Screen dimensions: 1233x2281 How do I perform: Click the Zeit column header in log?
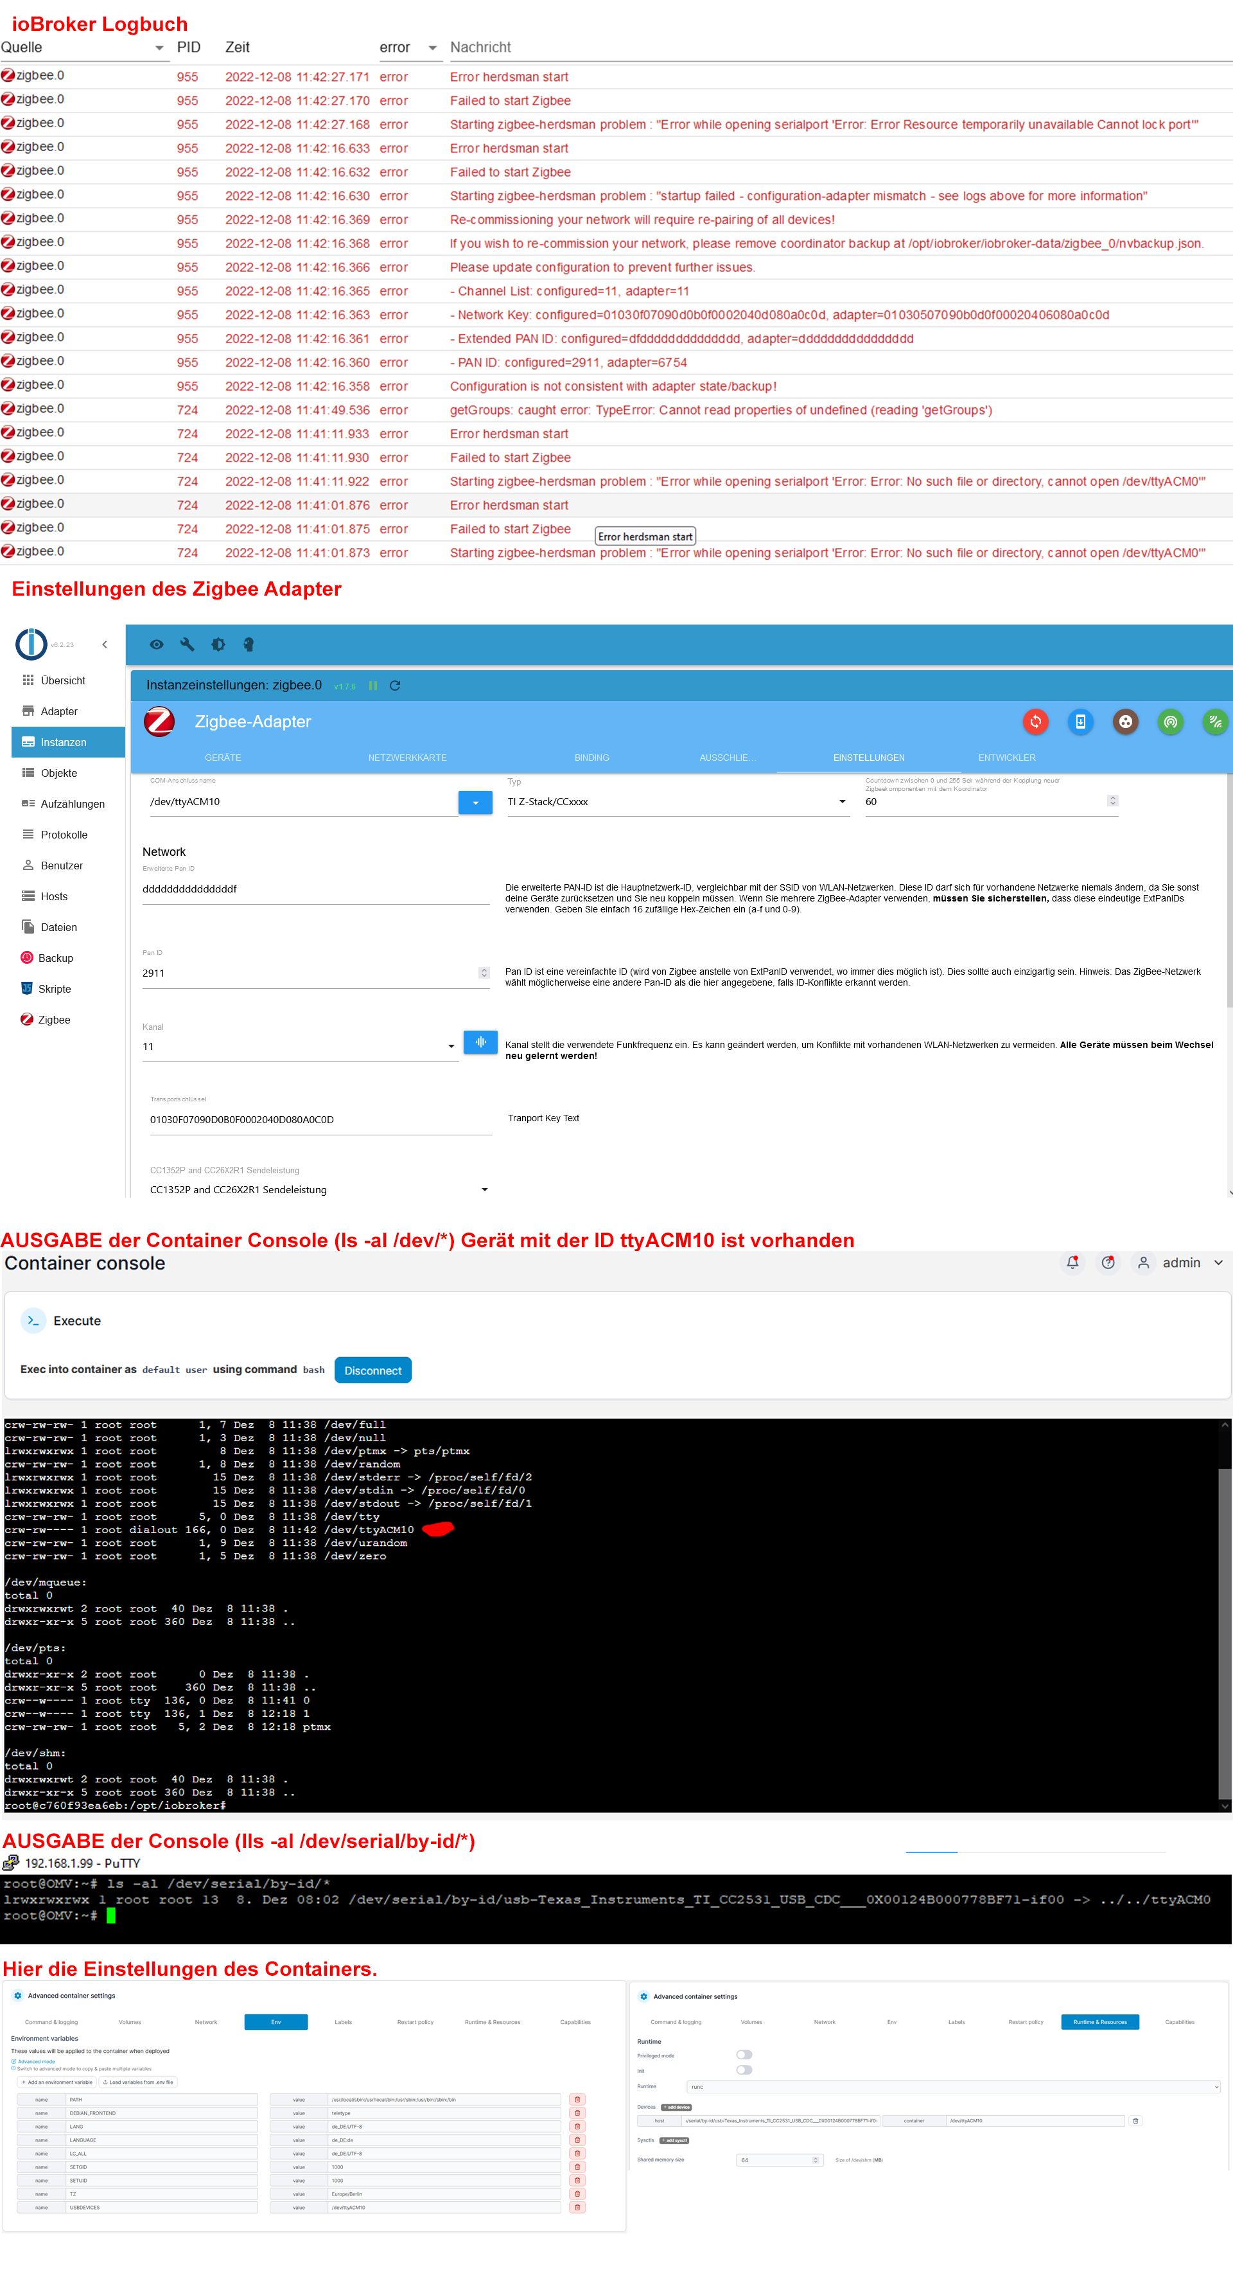[x=237, y=48]
